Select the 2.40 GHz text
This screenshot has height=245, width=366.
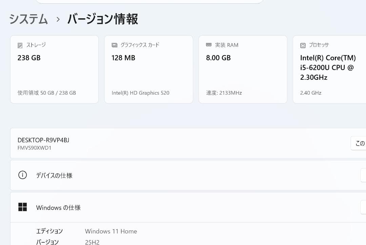[311, 93]
